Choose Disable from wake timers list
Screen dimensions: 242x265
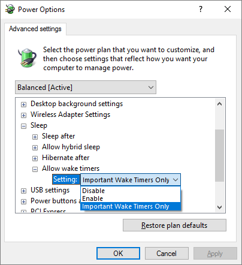[131, 191]
